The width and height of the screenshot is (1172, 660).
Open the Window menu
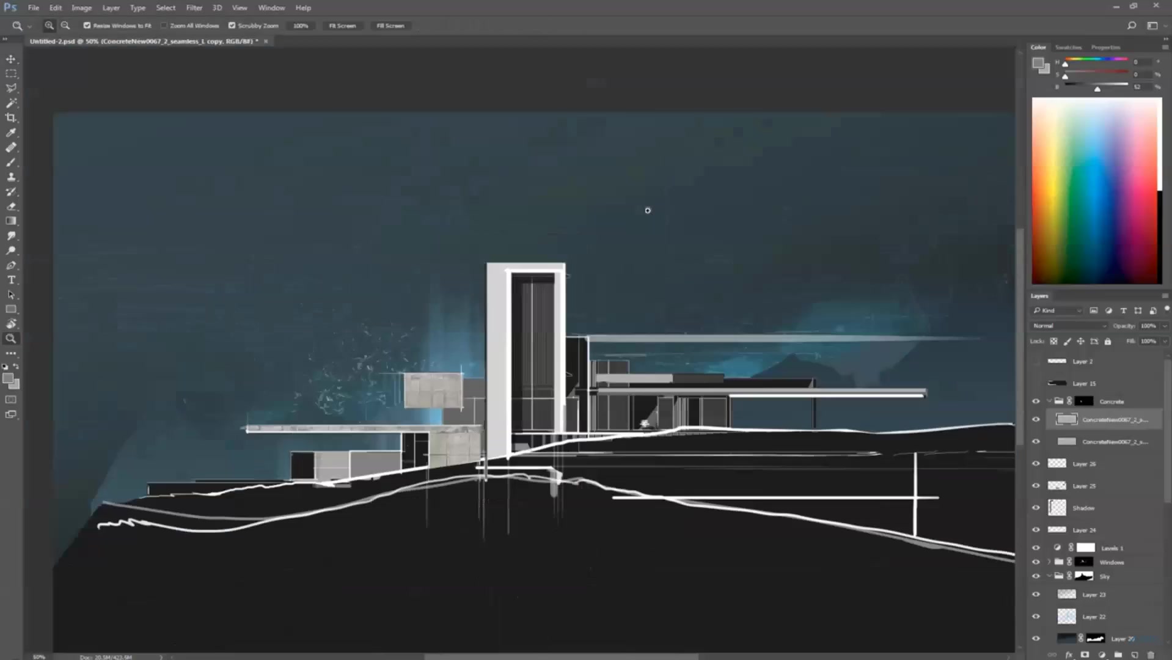[x=271, y=8]
